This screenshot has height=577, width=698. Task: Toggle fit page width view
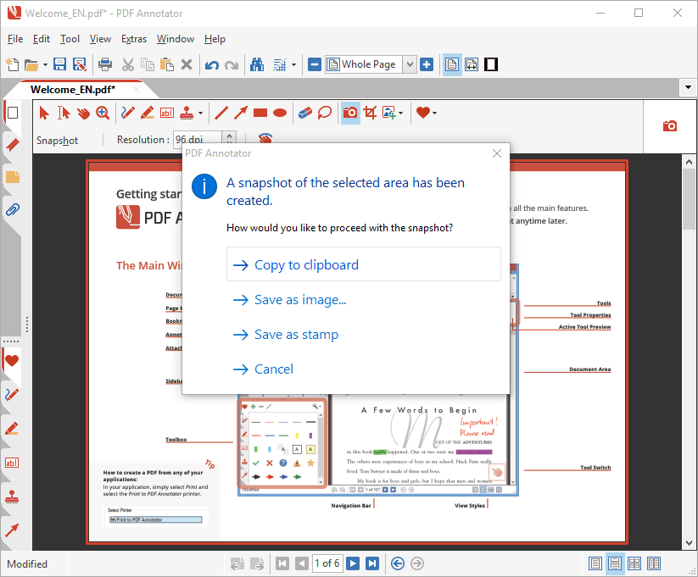coord(472,64)
